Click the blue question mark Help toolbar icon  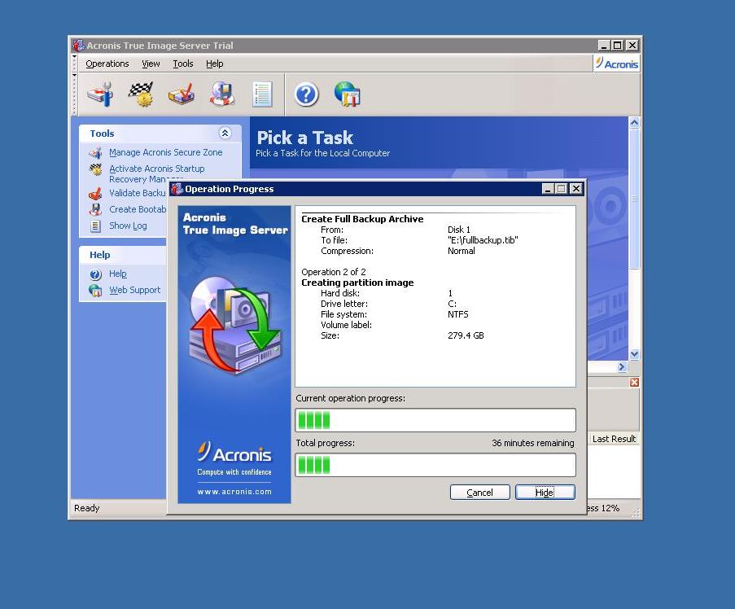(x=307, y=94)
